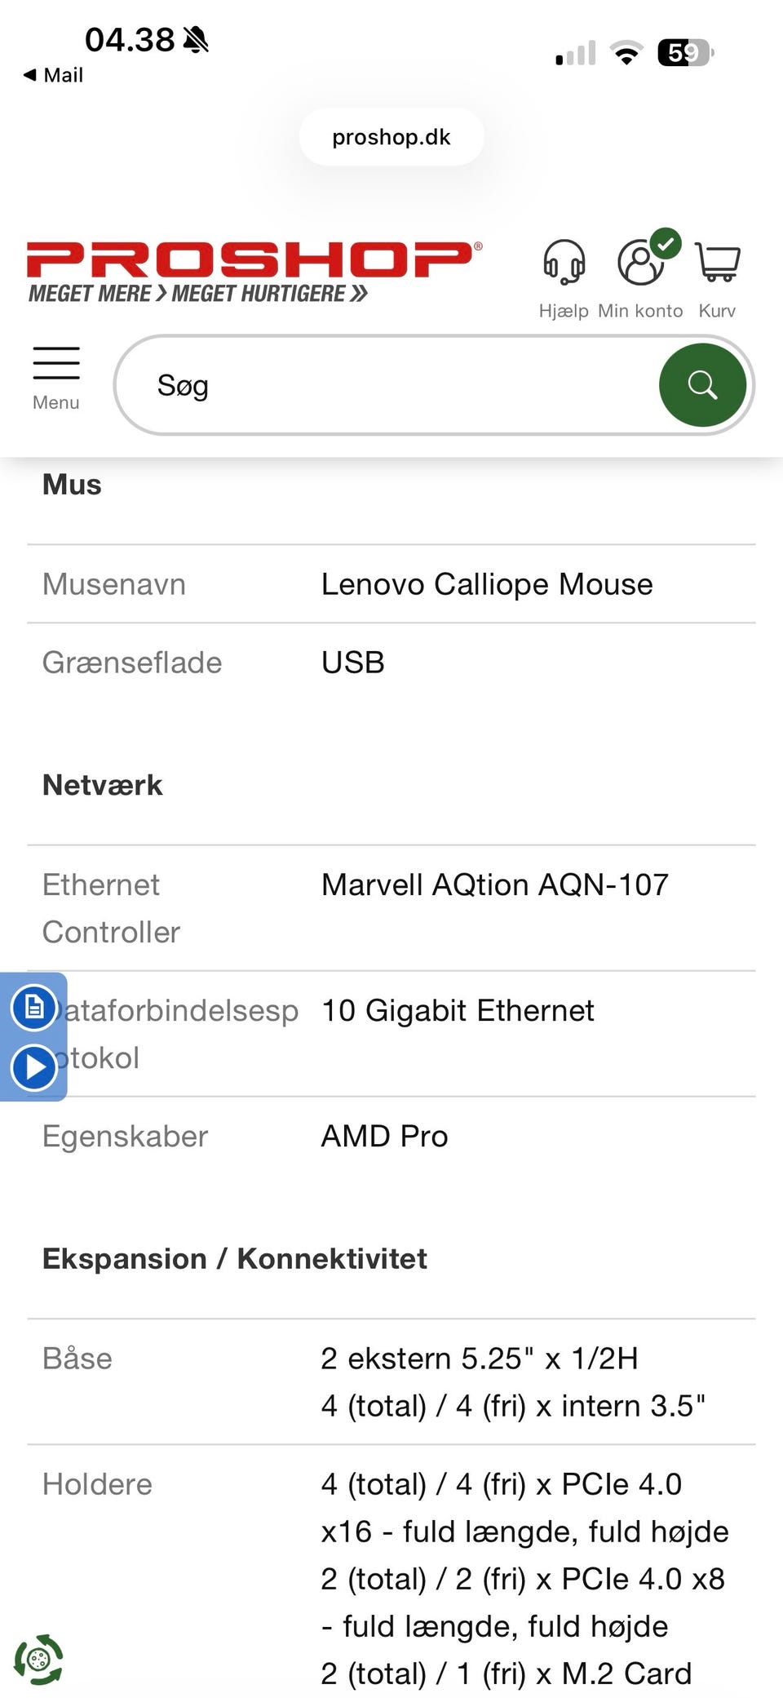Tap the Ekspansion / Konnektivitet heading
The height and width of the screenshot is (1698, 783).
235,1258
